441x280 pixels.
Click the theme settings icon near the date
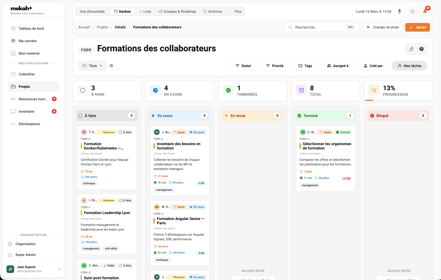pyautogui.click(x=412, y=11)
